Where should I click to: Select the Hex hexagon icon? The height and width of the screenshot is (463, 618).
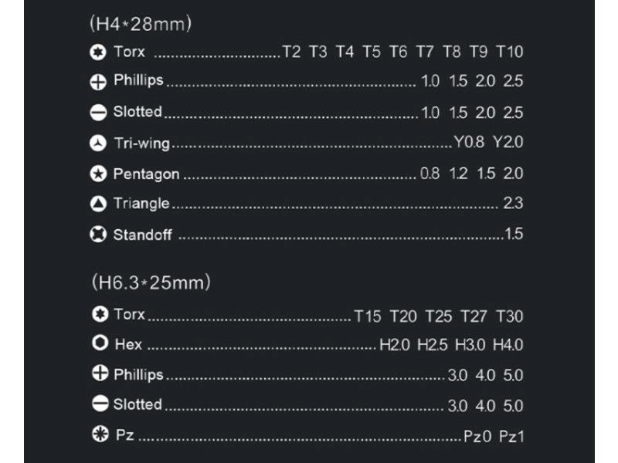[x=100, y=343]
